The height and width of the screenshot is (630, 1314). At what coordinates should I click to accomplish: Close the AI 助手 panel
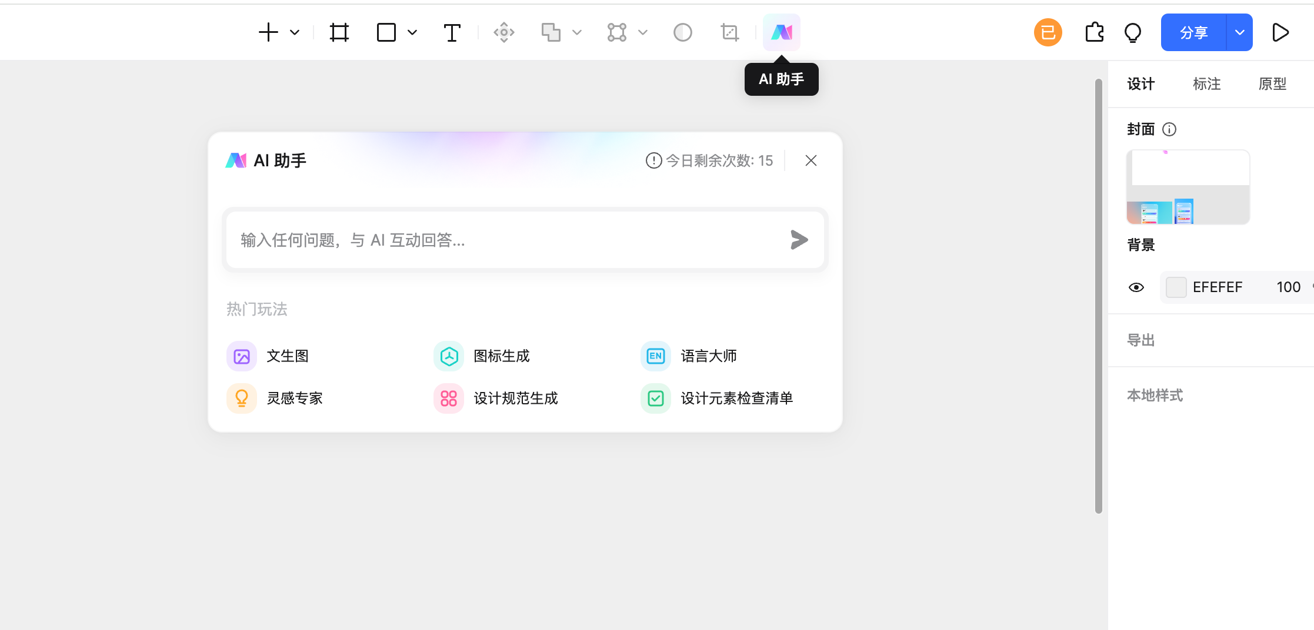[x=811, y=160]
